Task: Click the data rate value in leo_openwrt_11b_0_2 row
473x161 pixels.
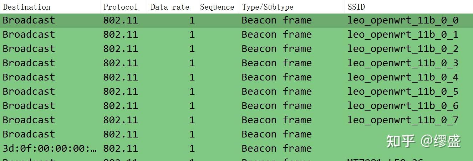Action: [x=192, y=49]
